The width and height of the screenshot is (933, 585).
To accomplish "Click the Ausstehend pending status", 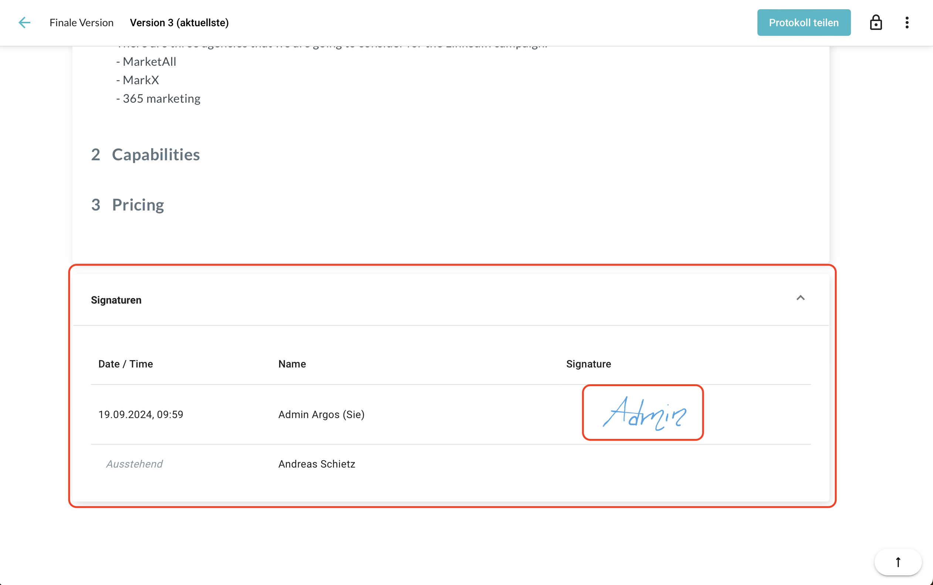I will pos(134,464).
